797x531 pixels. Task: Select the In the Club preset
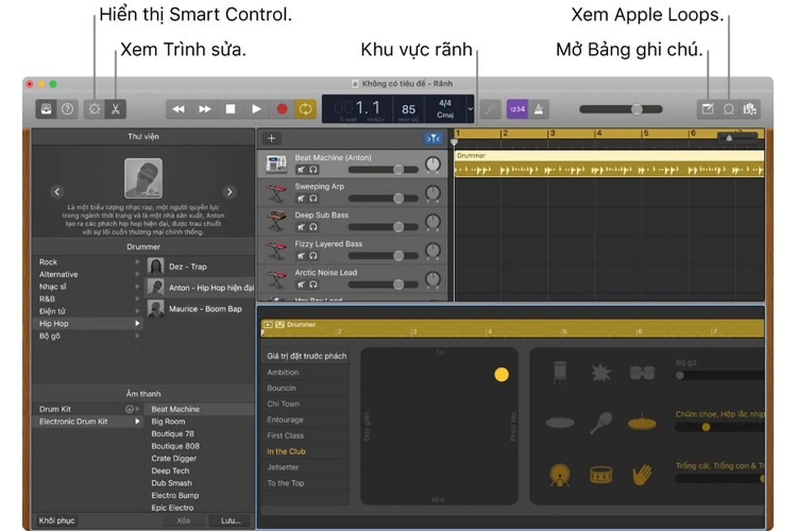click(x=306, y=451)
